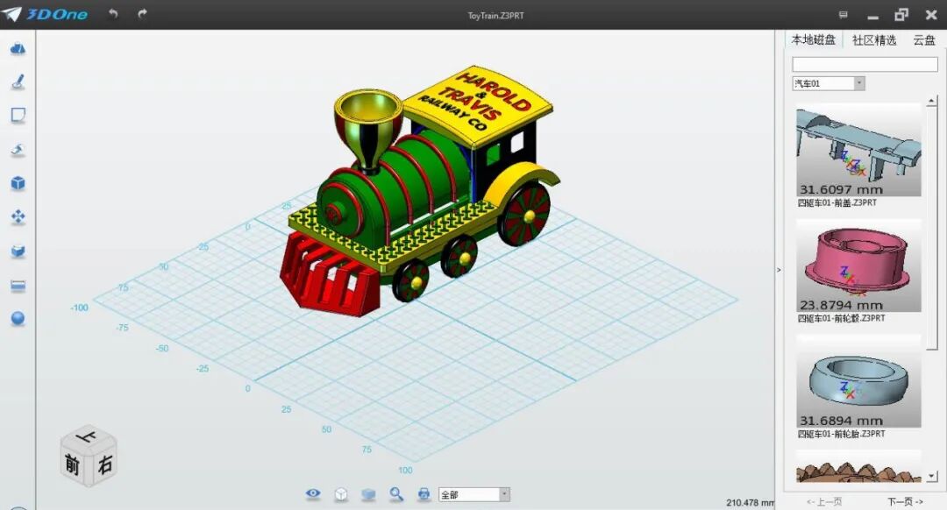
Task: Open the basic shapes tool in left toolbar
Action: [18, 48]
